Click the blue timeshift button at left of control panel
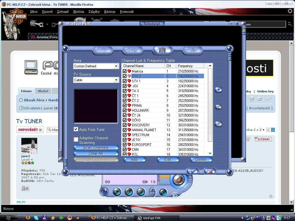This screenshot has width=295, height=221. [104, 191]
